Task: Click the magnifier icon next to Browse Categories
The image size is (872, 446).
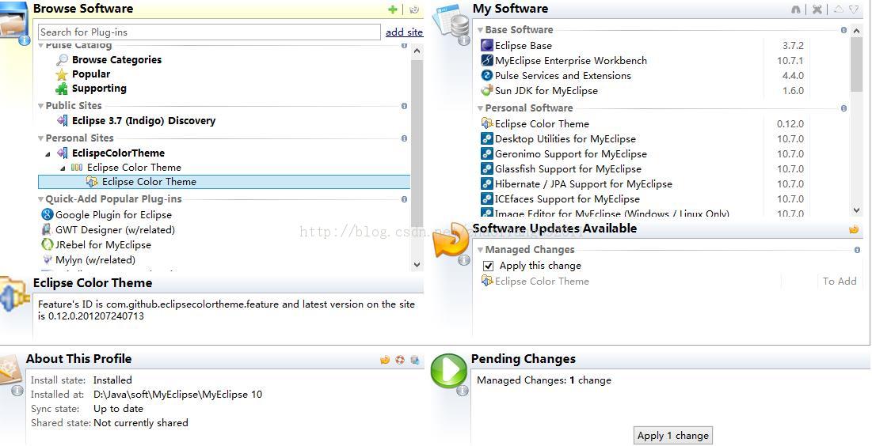Action: click(63, 60)
